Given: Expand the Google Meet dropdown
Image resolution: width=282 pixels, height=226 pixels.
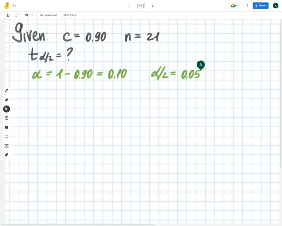Looking at the screenshot, I should click(237, 6).
